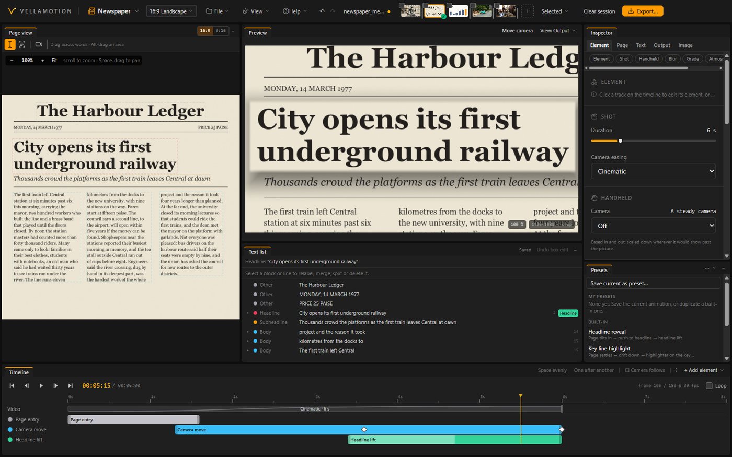Viewport: 732px width, 457px height.
Task: Open the Help menu
Action: pos(294,11)
